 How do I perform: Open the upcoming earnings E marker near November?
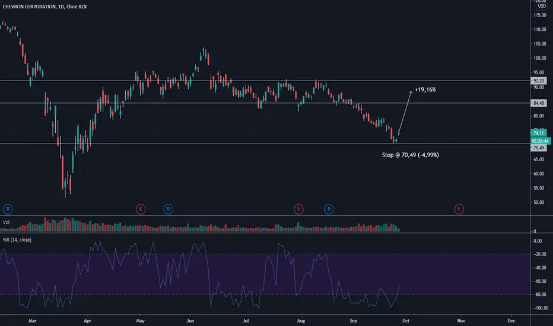[x=459, y=209]
